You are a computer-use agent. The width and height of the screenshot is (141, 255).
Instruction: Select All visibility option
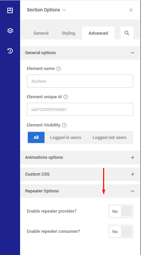coord(36,137)
